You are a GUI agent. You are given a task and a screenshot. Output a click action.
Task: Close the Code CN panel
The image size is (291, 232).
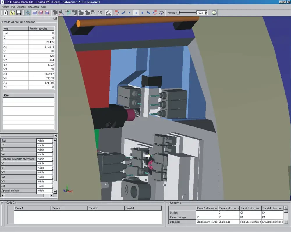2,203
